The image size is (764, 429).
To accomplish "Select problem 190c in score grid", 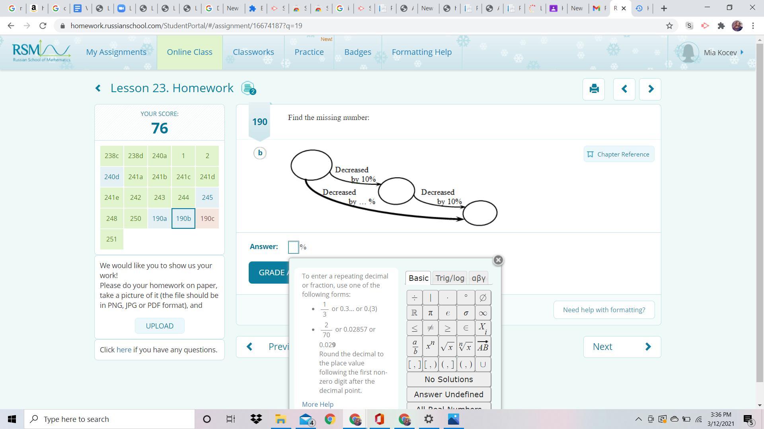I will [207, 218].
